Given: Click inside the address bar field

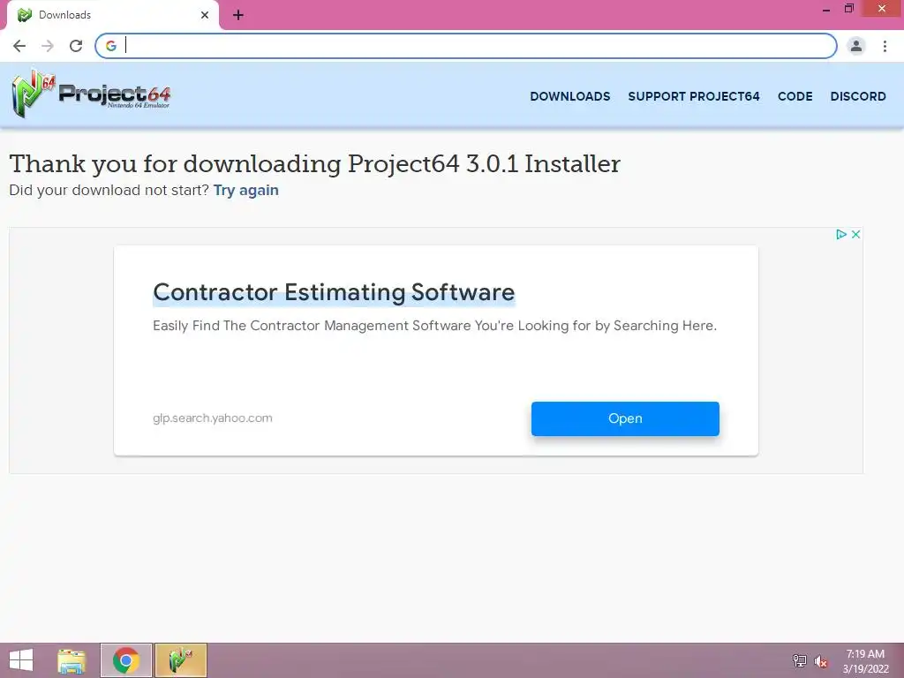Looking at the screenshot, I should [466, 46].
